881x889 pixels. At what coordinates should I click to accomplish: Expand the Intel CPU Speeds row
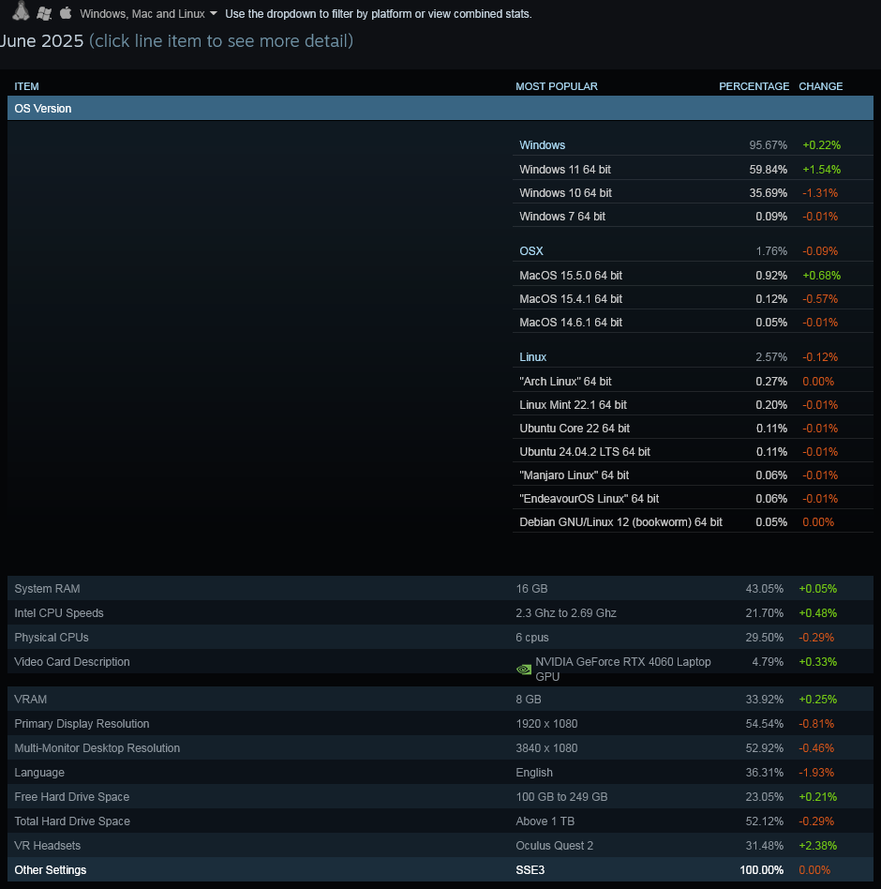[x=440, y=613]
